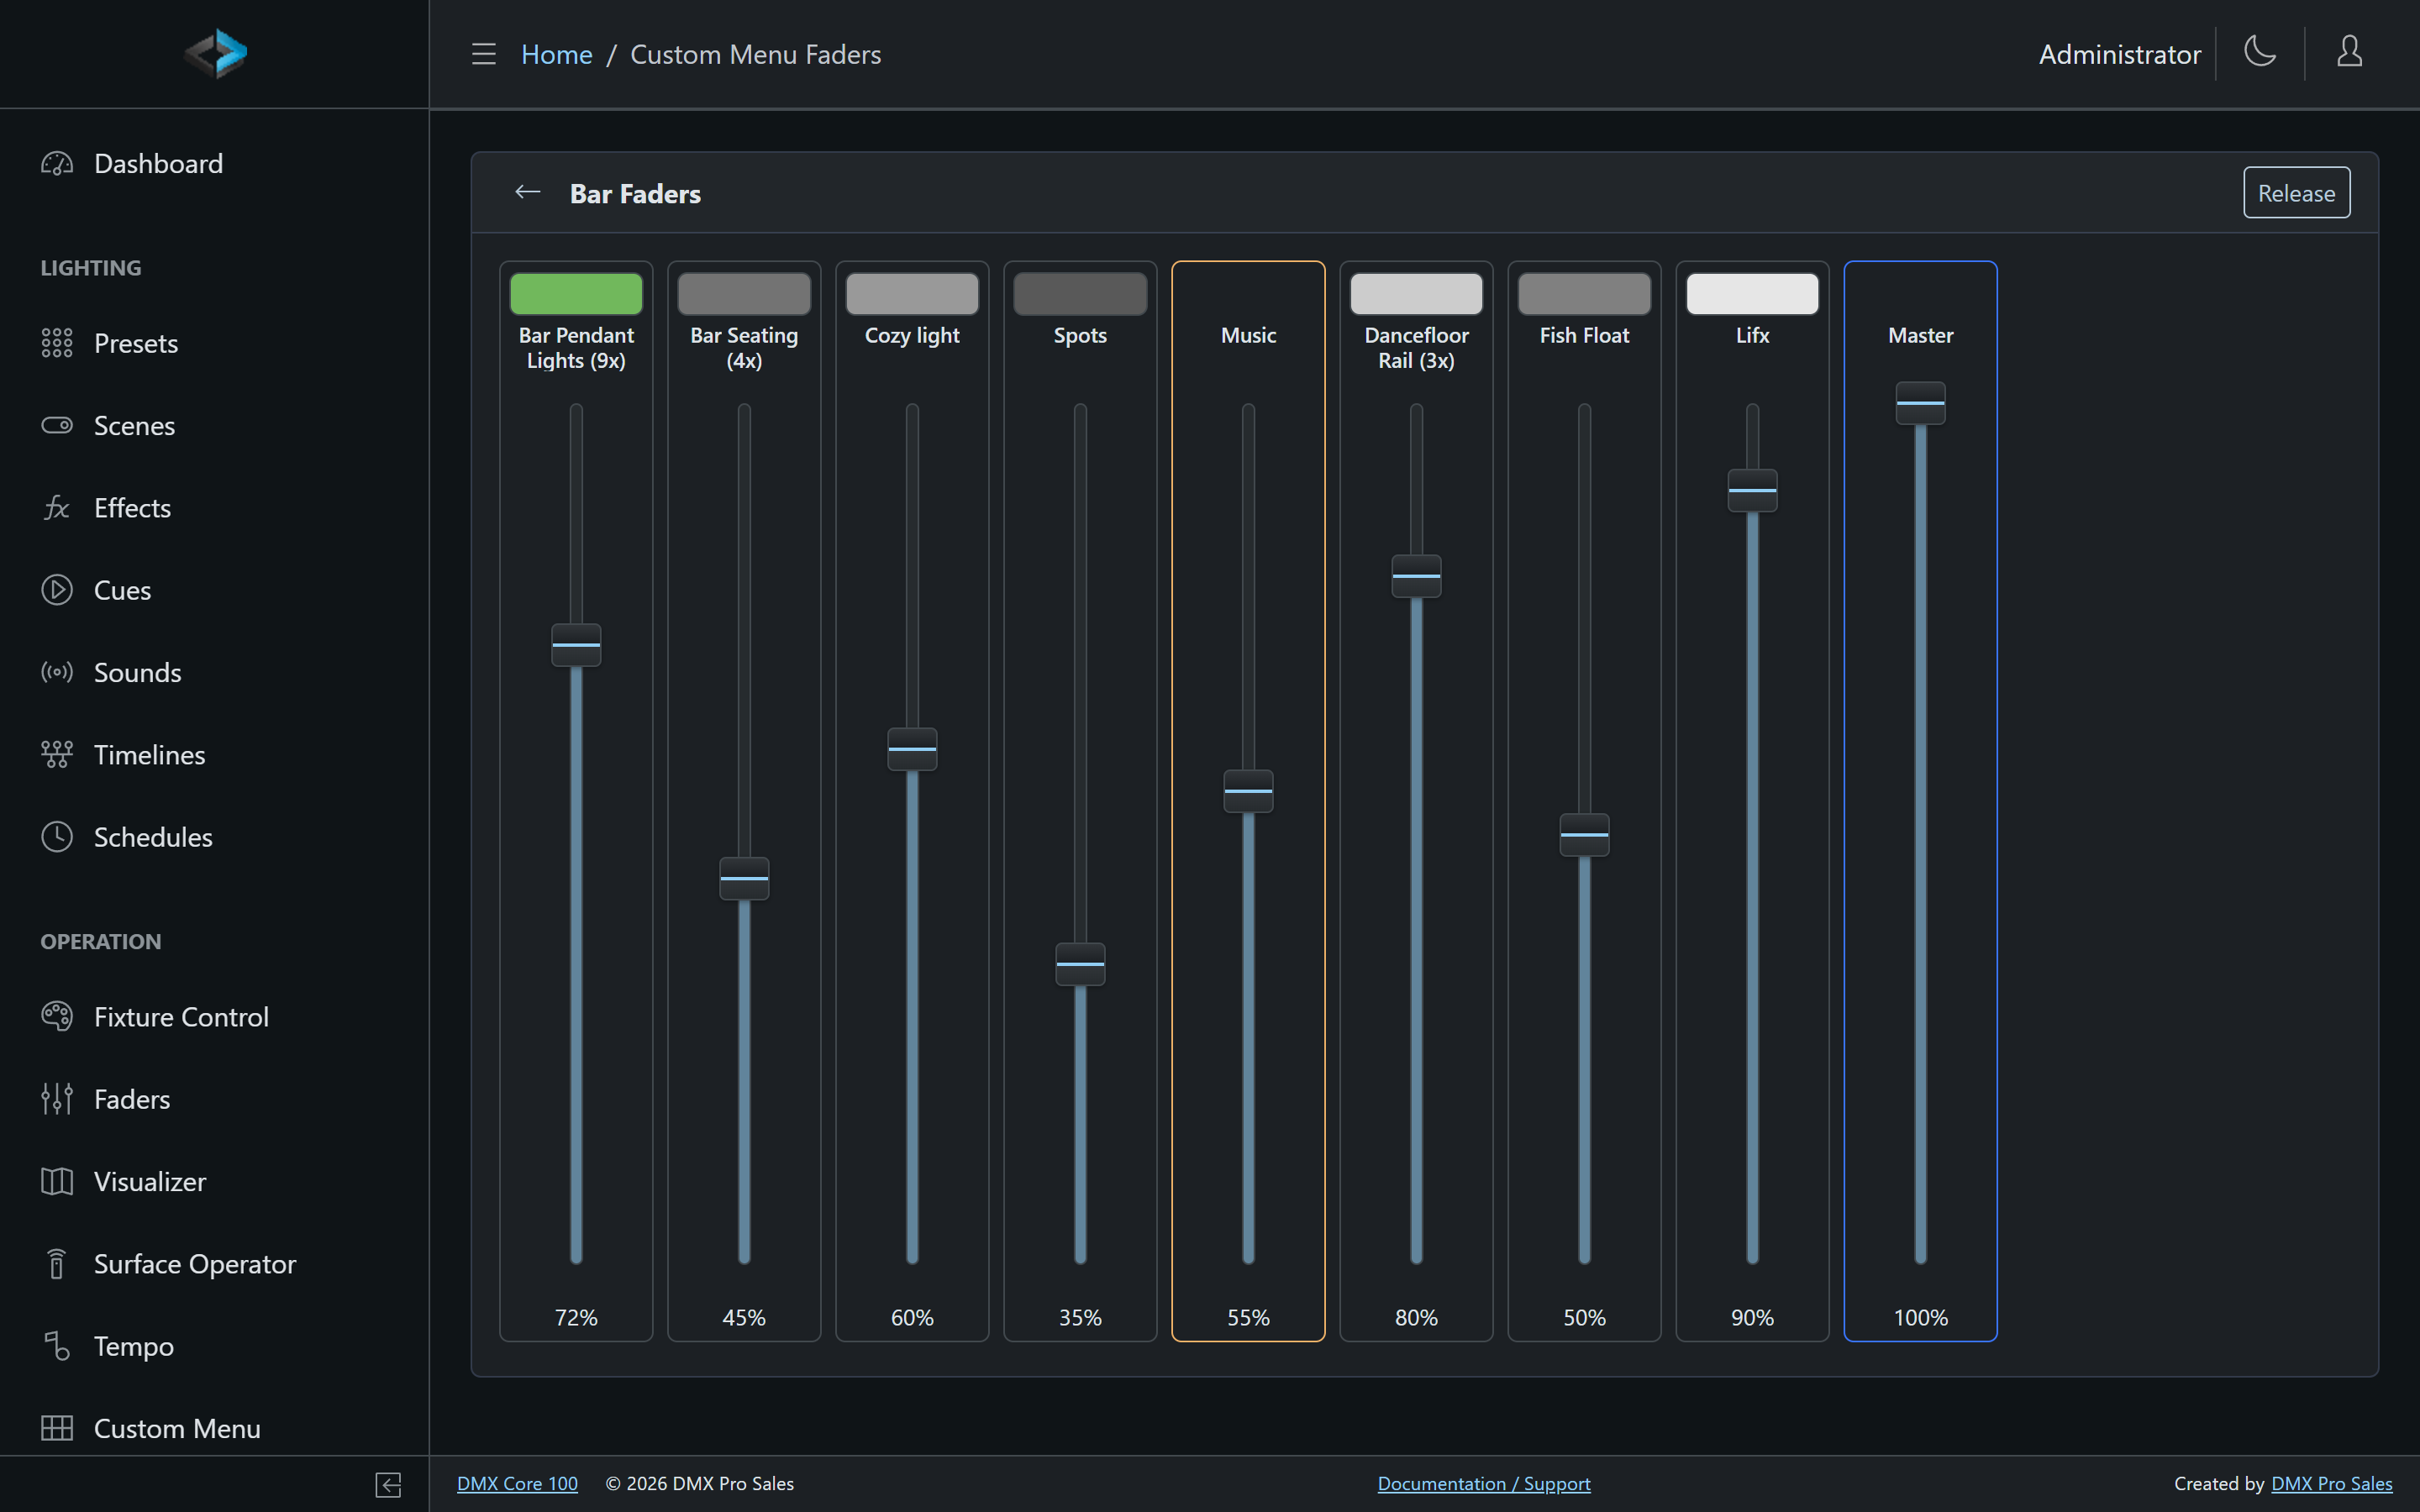The height and width of the screenshot is (1512, 2420).
Task: Click the Faders sliders icon
Action: click(57, 1098)
